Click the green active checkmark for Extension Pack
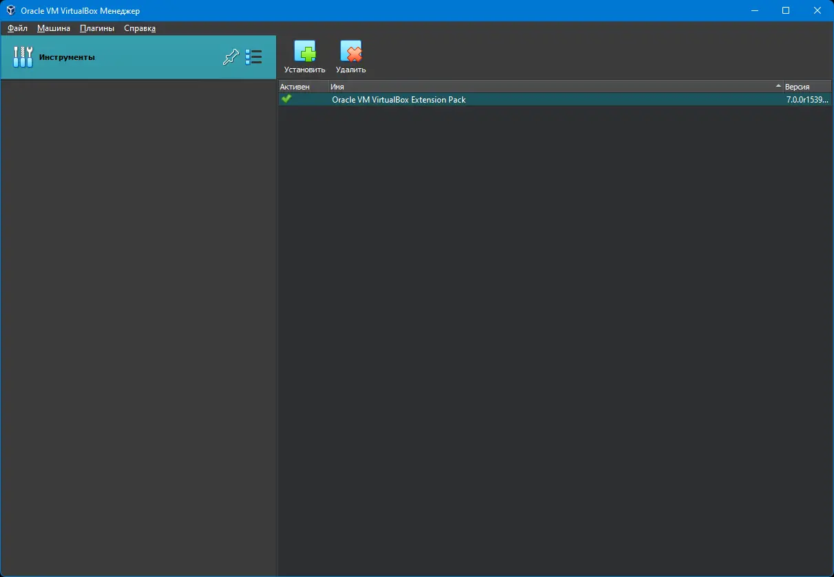Image resolution: width=834 pixels, height=577 pixels. [286, 99]
